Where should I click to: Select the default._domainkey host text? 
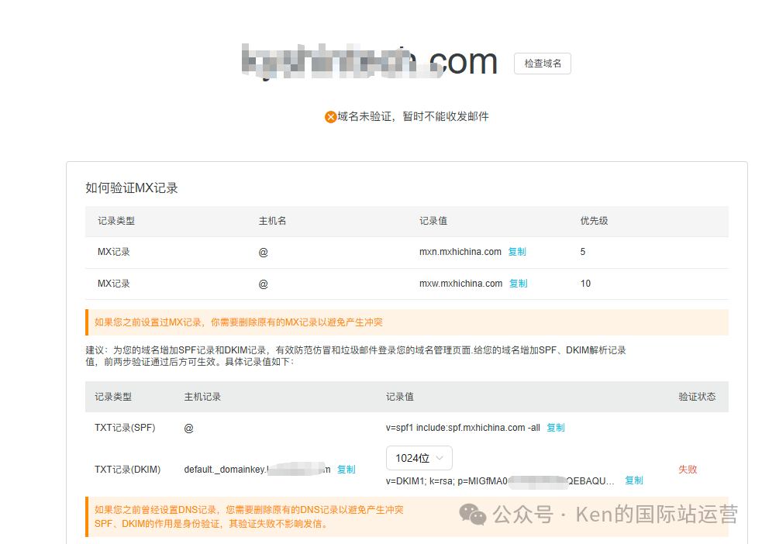tap(257, 469)
